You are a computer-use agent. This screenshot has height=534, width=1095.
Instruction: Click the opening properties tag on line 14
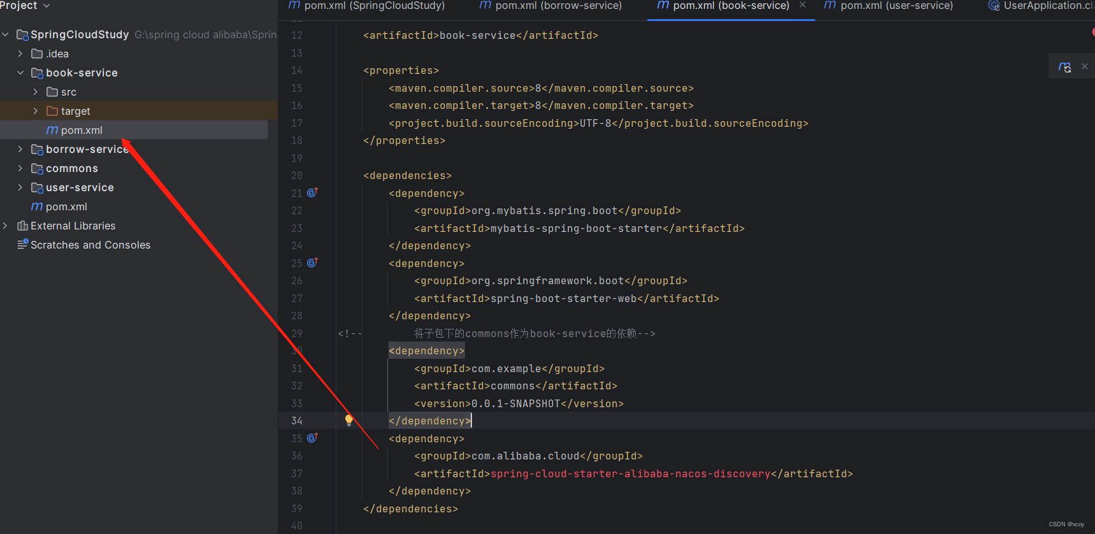click(x=401, y=70)
